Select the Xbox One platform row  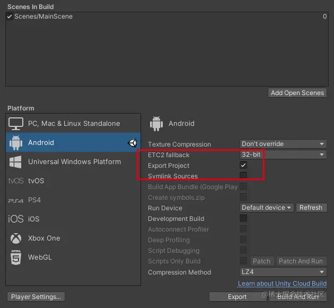click(x=73, y=238)
